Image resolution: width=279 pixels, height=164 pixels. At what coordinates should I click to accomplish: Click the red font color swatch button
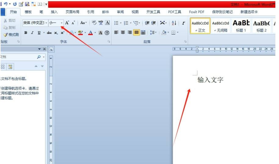[x=90, y=33]
